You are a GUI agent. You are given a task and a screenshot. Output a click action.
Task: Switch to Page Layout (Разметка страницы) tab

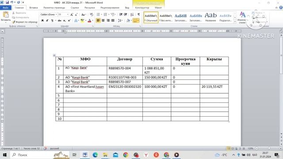point(54,8)
